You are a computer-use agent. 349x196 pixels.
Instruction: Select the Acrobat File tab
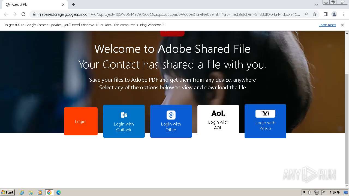pyautogui.click(x=35, y=5)
